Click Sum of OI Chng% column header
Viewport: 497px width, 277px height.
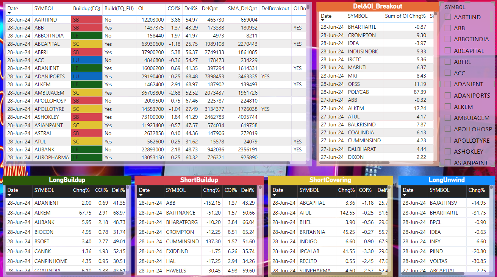click(x=405, y=16)
